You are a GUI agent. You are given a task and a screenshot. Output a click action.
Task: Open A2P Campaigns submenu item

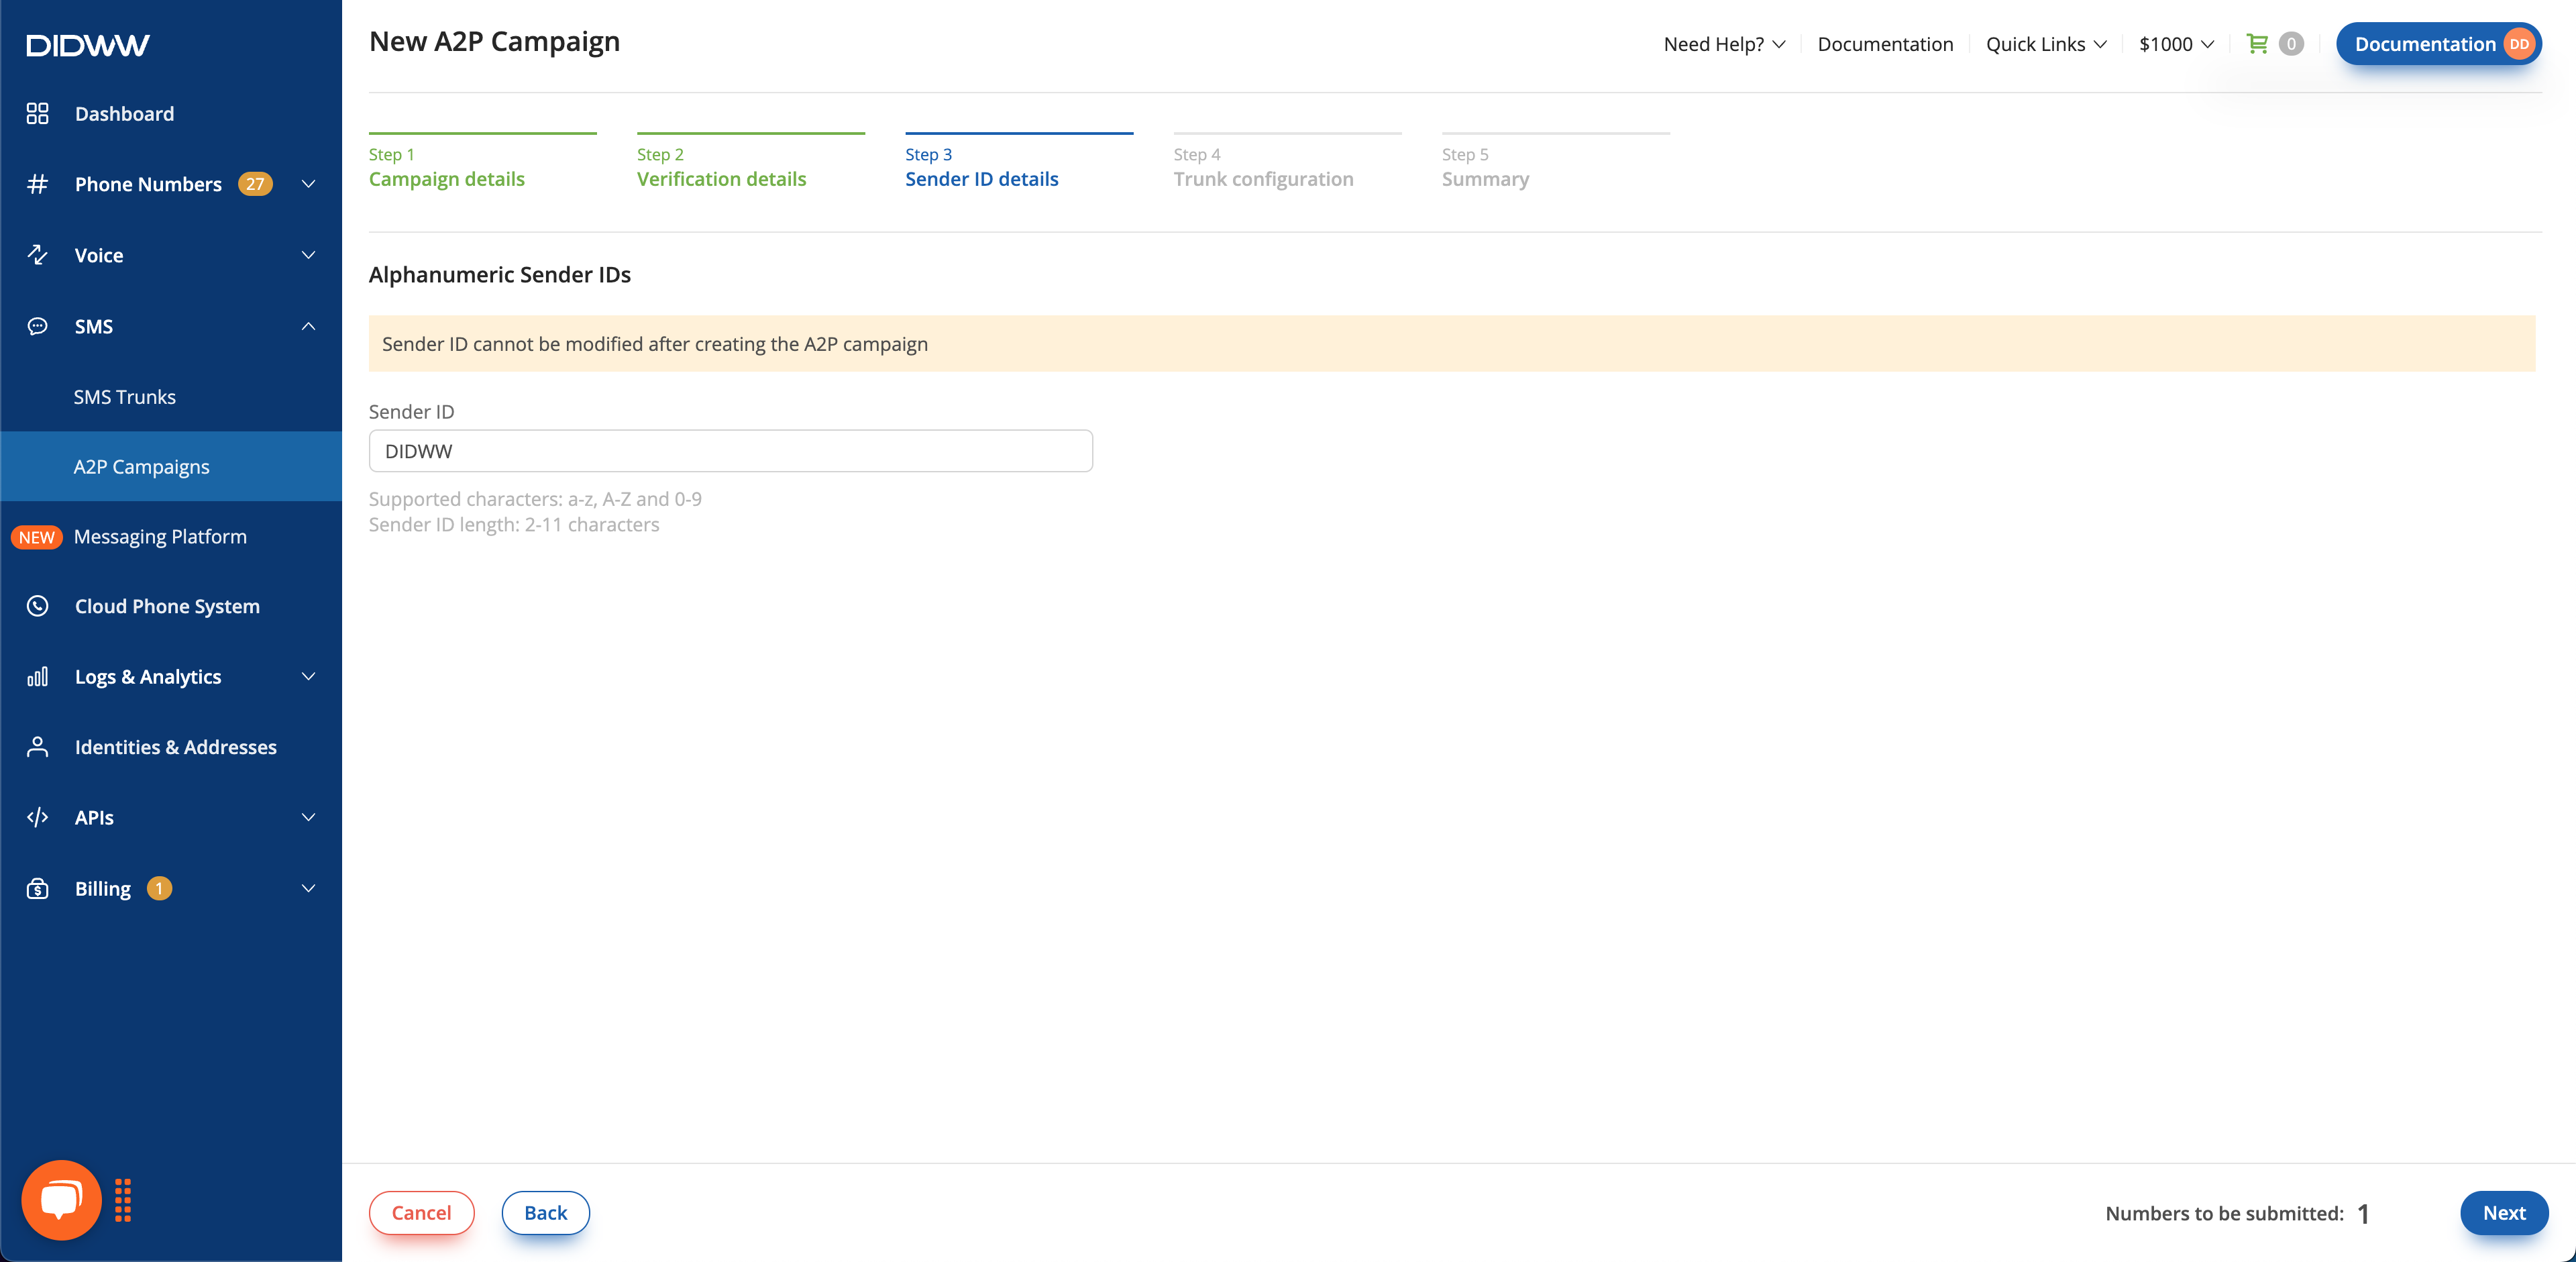(x=171, y=467)
